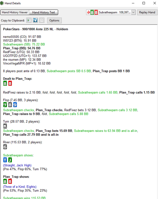Close the Hand Details window
Viewport: 158px width, 199px height.
point(155,3)
